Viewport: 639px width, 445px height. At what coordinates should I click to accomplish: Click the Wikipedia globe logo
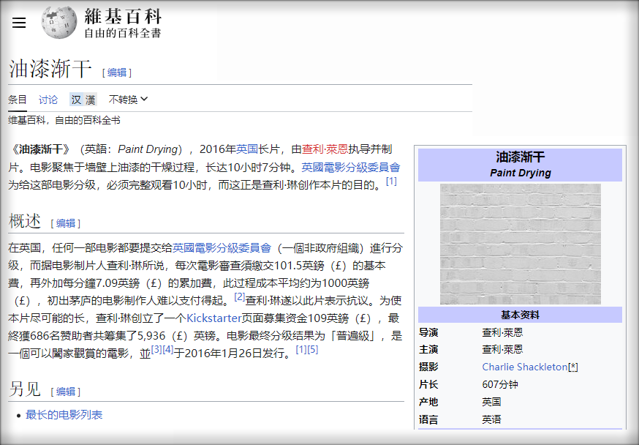pyautogui.click(x=58, y=23)
